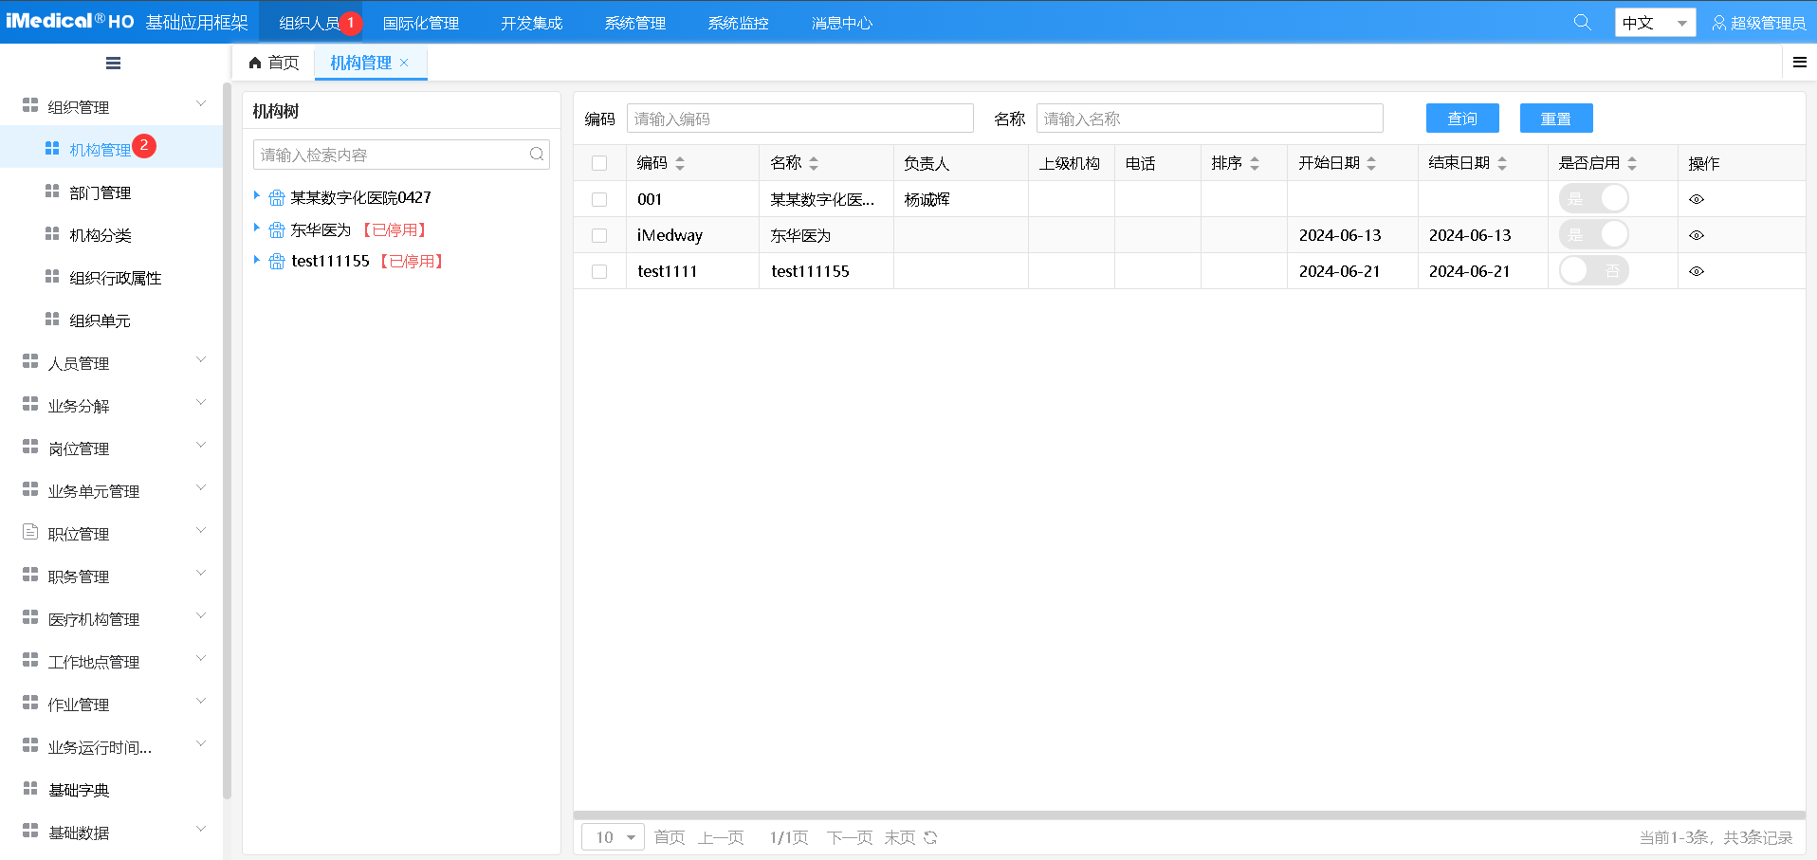
Task: Open the page size dropdown showing 10
Action: coord(613,837)
